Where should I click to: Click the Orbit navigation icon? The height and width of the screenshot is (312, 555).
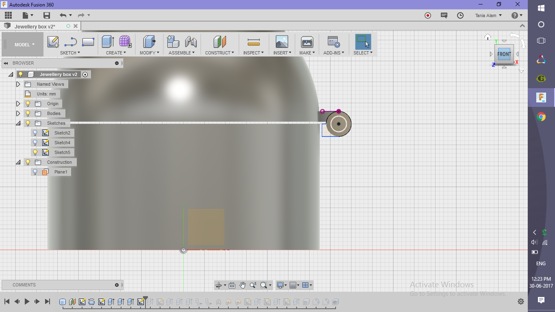[x=219, y=285]
